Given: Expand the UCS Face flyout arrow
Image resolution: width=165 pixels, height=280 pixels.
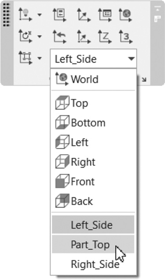Looking at the screenshot, I should point(40,58).
